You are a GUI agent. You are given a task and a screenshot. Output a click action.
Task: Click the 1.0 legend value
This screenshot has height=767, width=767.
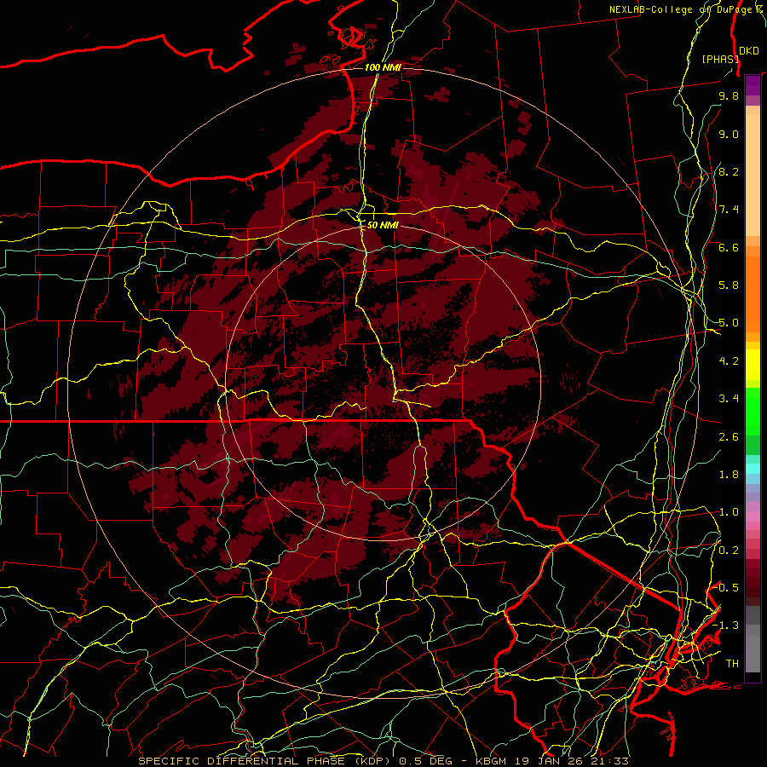(x=729, y=512)
